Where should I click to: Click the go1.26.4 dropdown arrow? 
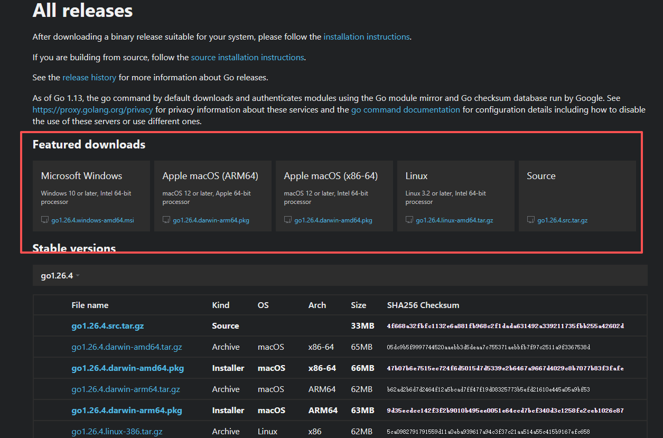[78, 276]
